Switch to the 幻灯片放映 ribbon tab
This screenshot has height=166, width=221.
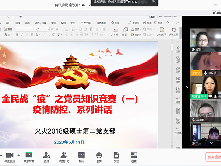coord(41,23)
